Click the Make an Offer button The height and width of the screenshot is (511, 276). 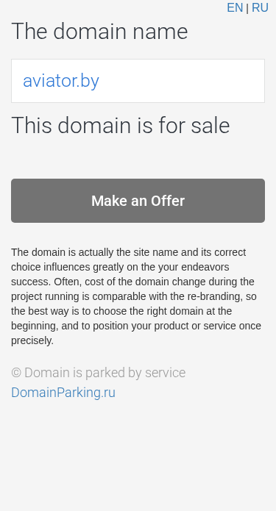[x=138, y=201]
